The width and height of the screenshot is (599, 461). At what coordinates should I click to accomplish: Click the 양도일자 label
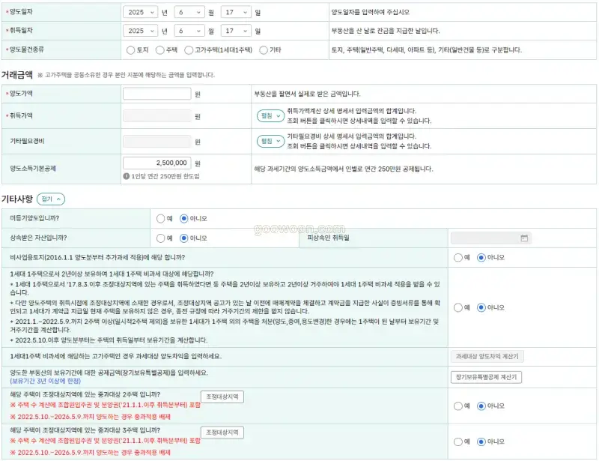click(x=21, y=12)
